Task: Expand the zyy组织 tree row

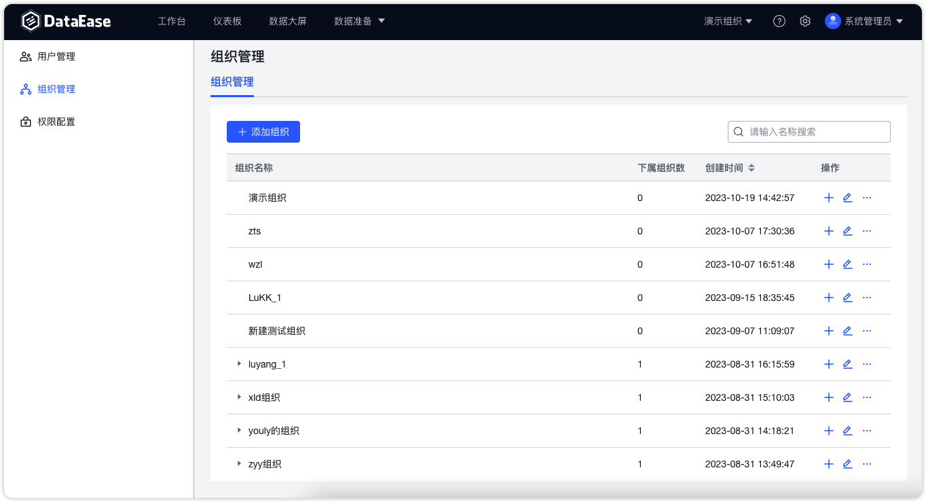Action: tap(239, 463)
